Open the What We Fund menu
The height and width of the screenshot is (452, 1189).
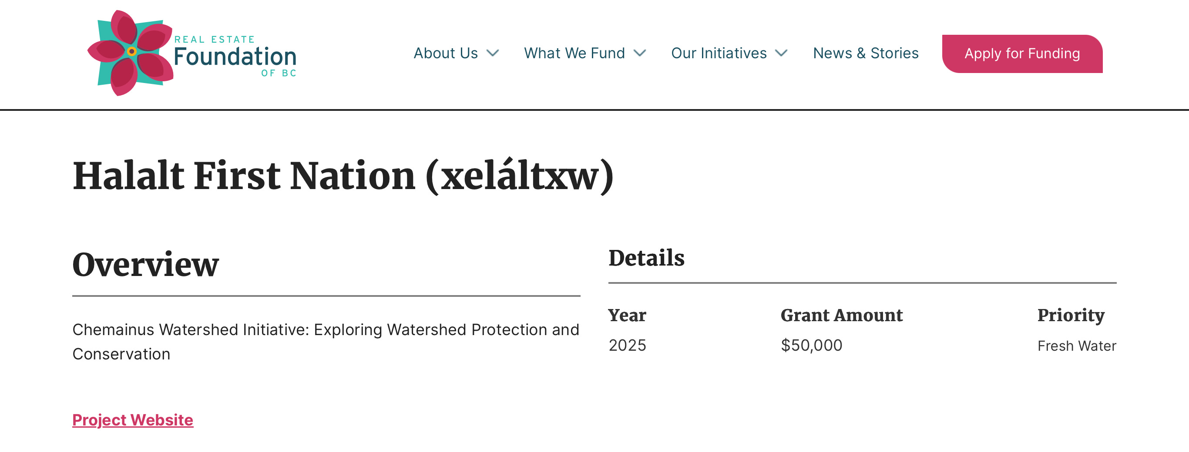pyautogui.click(x=574, y=53)
